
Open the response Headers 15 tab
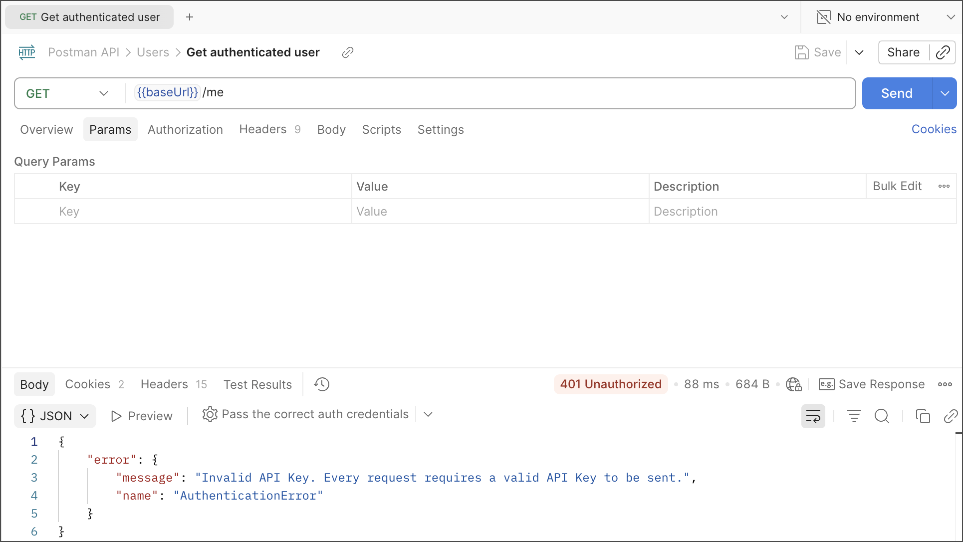[x=174, y=384]
